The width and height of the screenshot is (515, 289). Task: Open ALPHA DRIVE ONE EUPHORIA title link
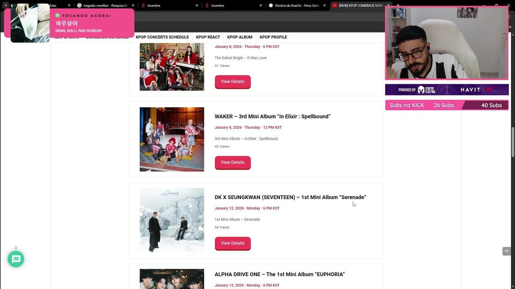(280, 275)
